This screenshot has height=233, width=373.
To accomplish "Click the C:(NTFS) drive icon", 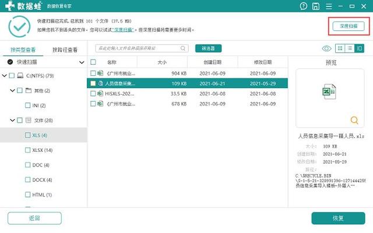I will pos(20,76).
